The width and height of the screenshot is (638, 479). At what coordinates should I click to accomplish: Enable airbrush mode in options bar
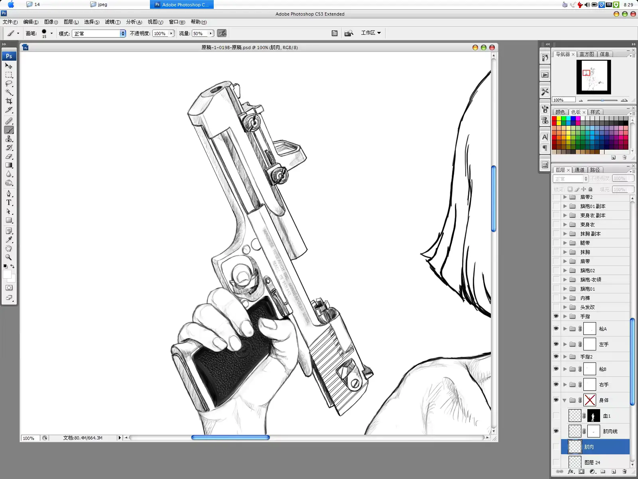click(x=222, y=33)
